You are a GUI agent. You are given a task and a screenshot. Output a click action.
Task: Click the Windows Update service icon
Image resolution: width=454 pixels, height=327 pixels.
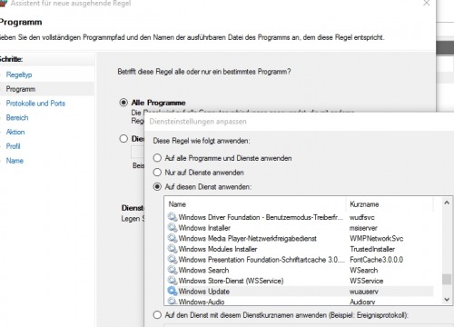pos(173,292)
